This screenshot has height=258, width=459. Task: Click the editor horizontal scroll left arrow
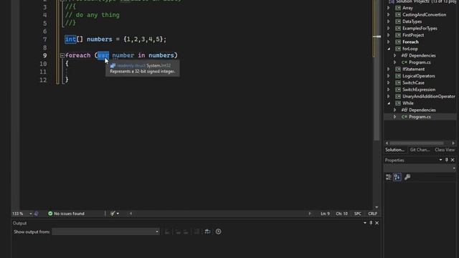pyautogui.click(x=131, y=214)
